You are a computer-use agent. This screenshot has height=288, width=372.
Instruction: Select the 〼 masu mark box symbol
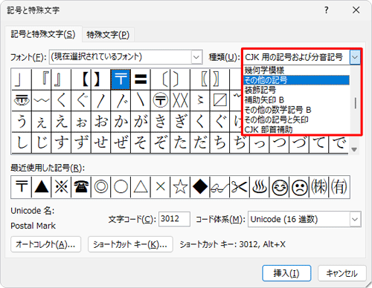pyautogui.click(x=219, y=100)
